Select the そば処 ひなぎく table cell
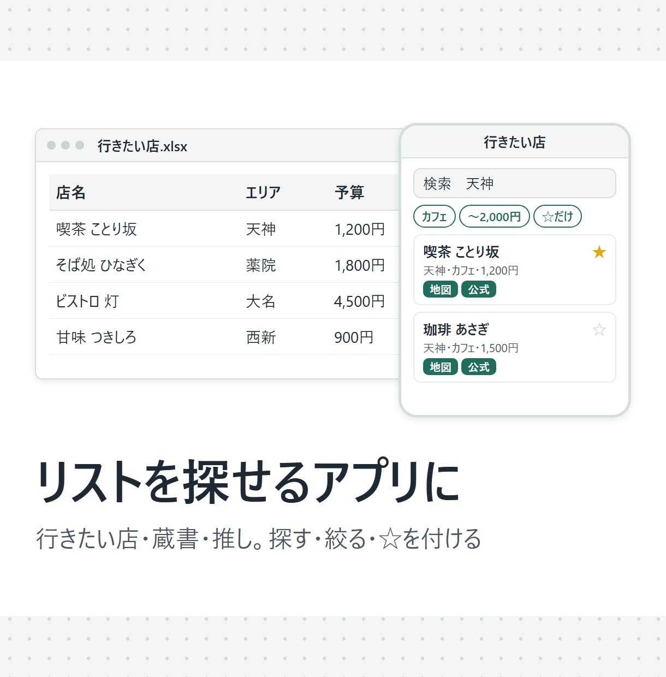The height and width of the screenshot is (677, 666). [102, 265]
